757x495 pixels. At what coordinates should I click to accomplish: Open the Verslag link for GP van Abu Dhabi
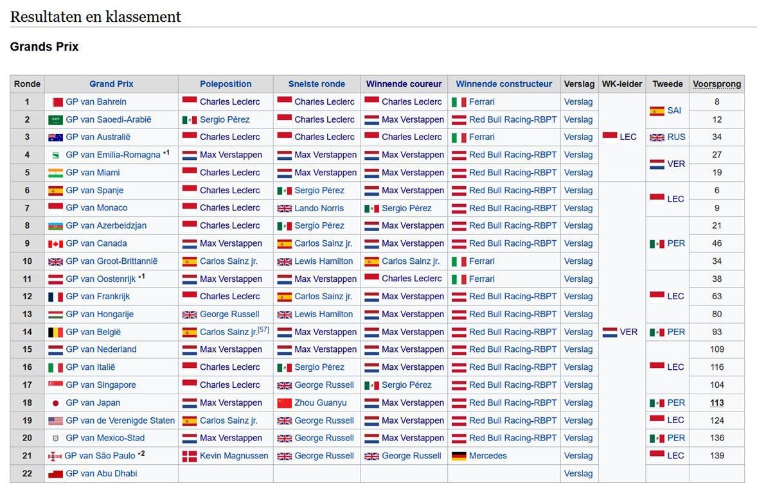point(578,474)
